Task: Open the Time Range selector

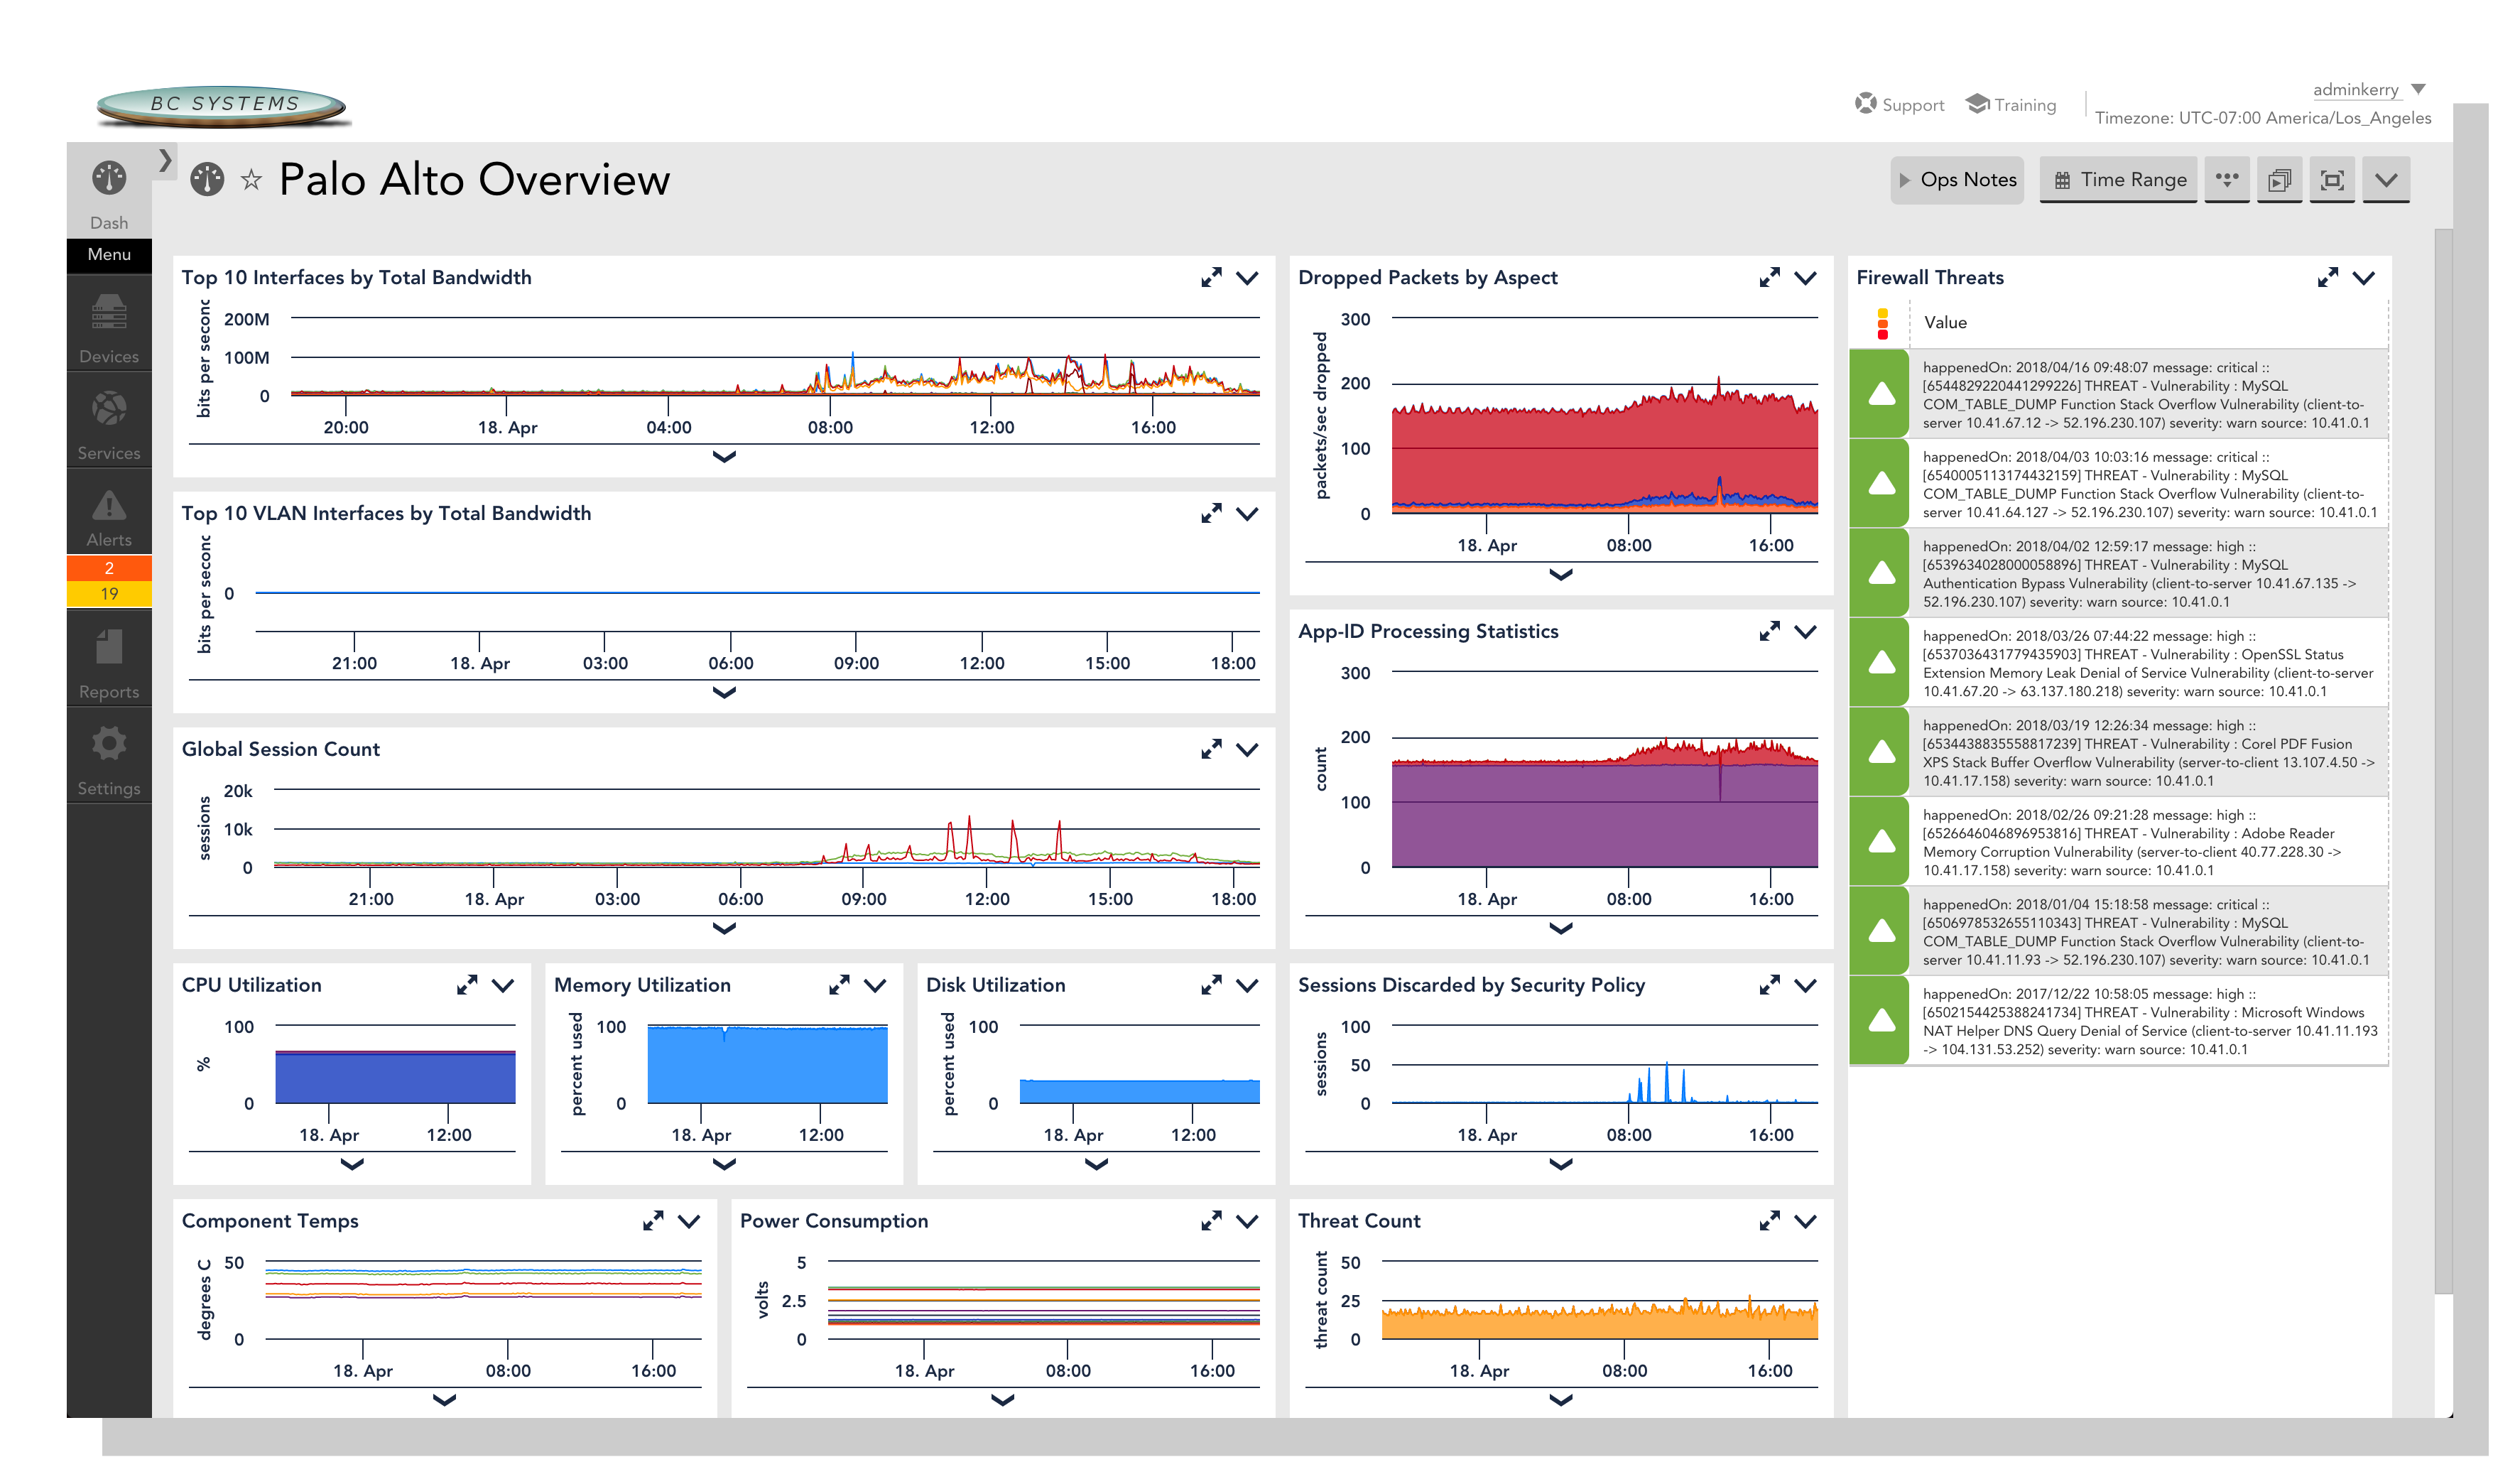Action: [2118, 180]
